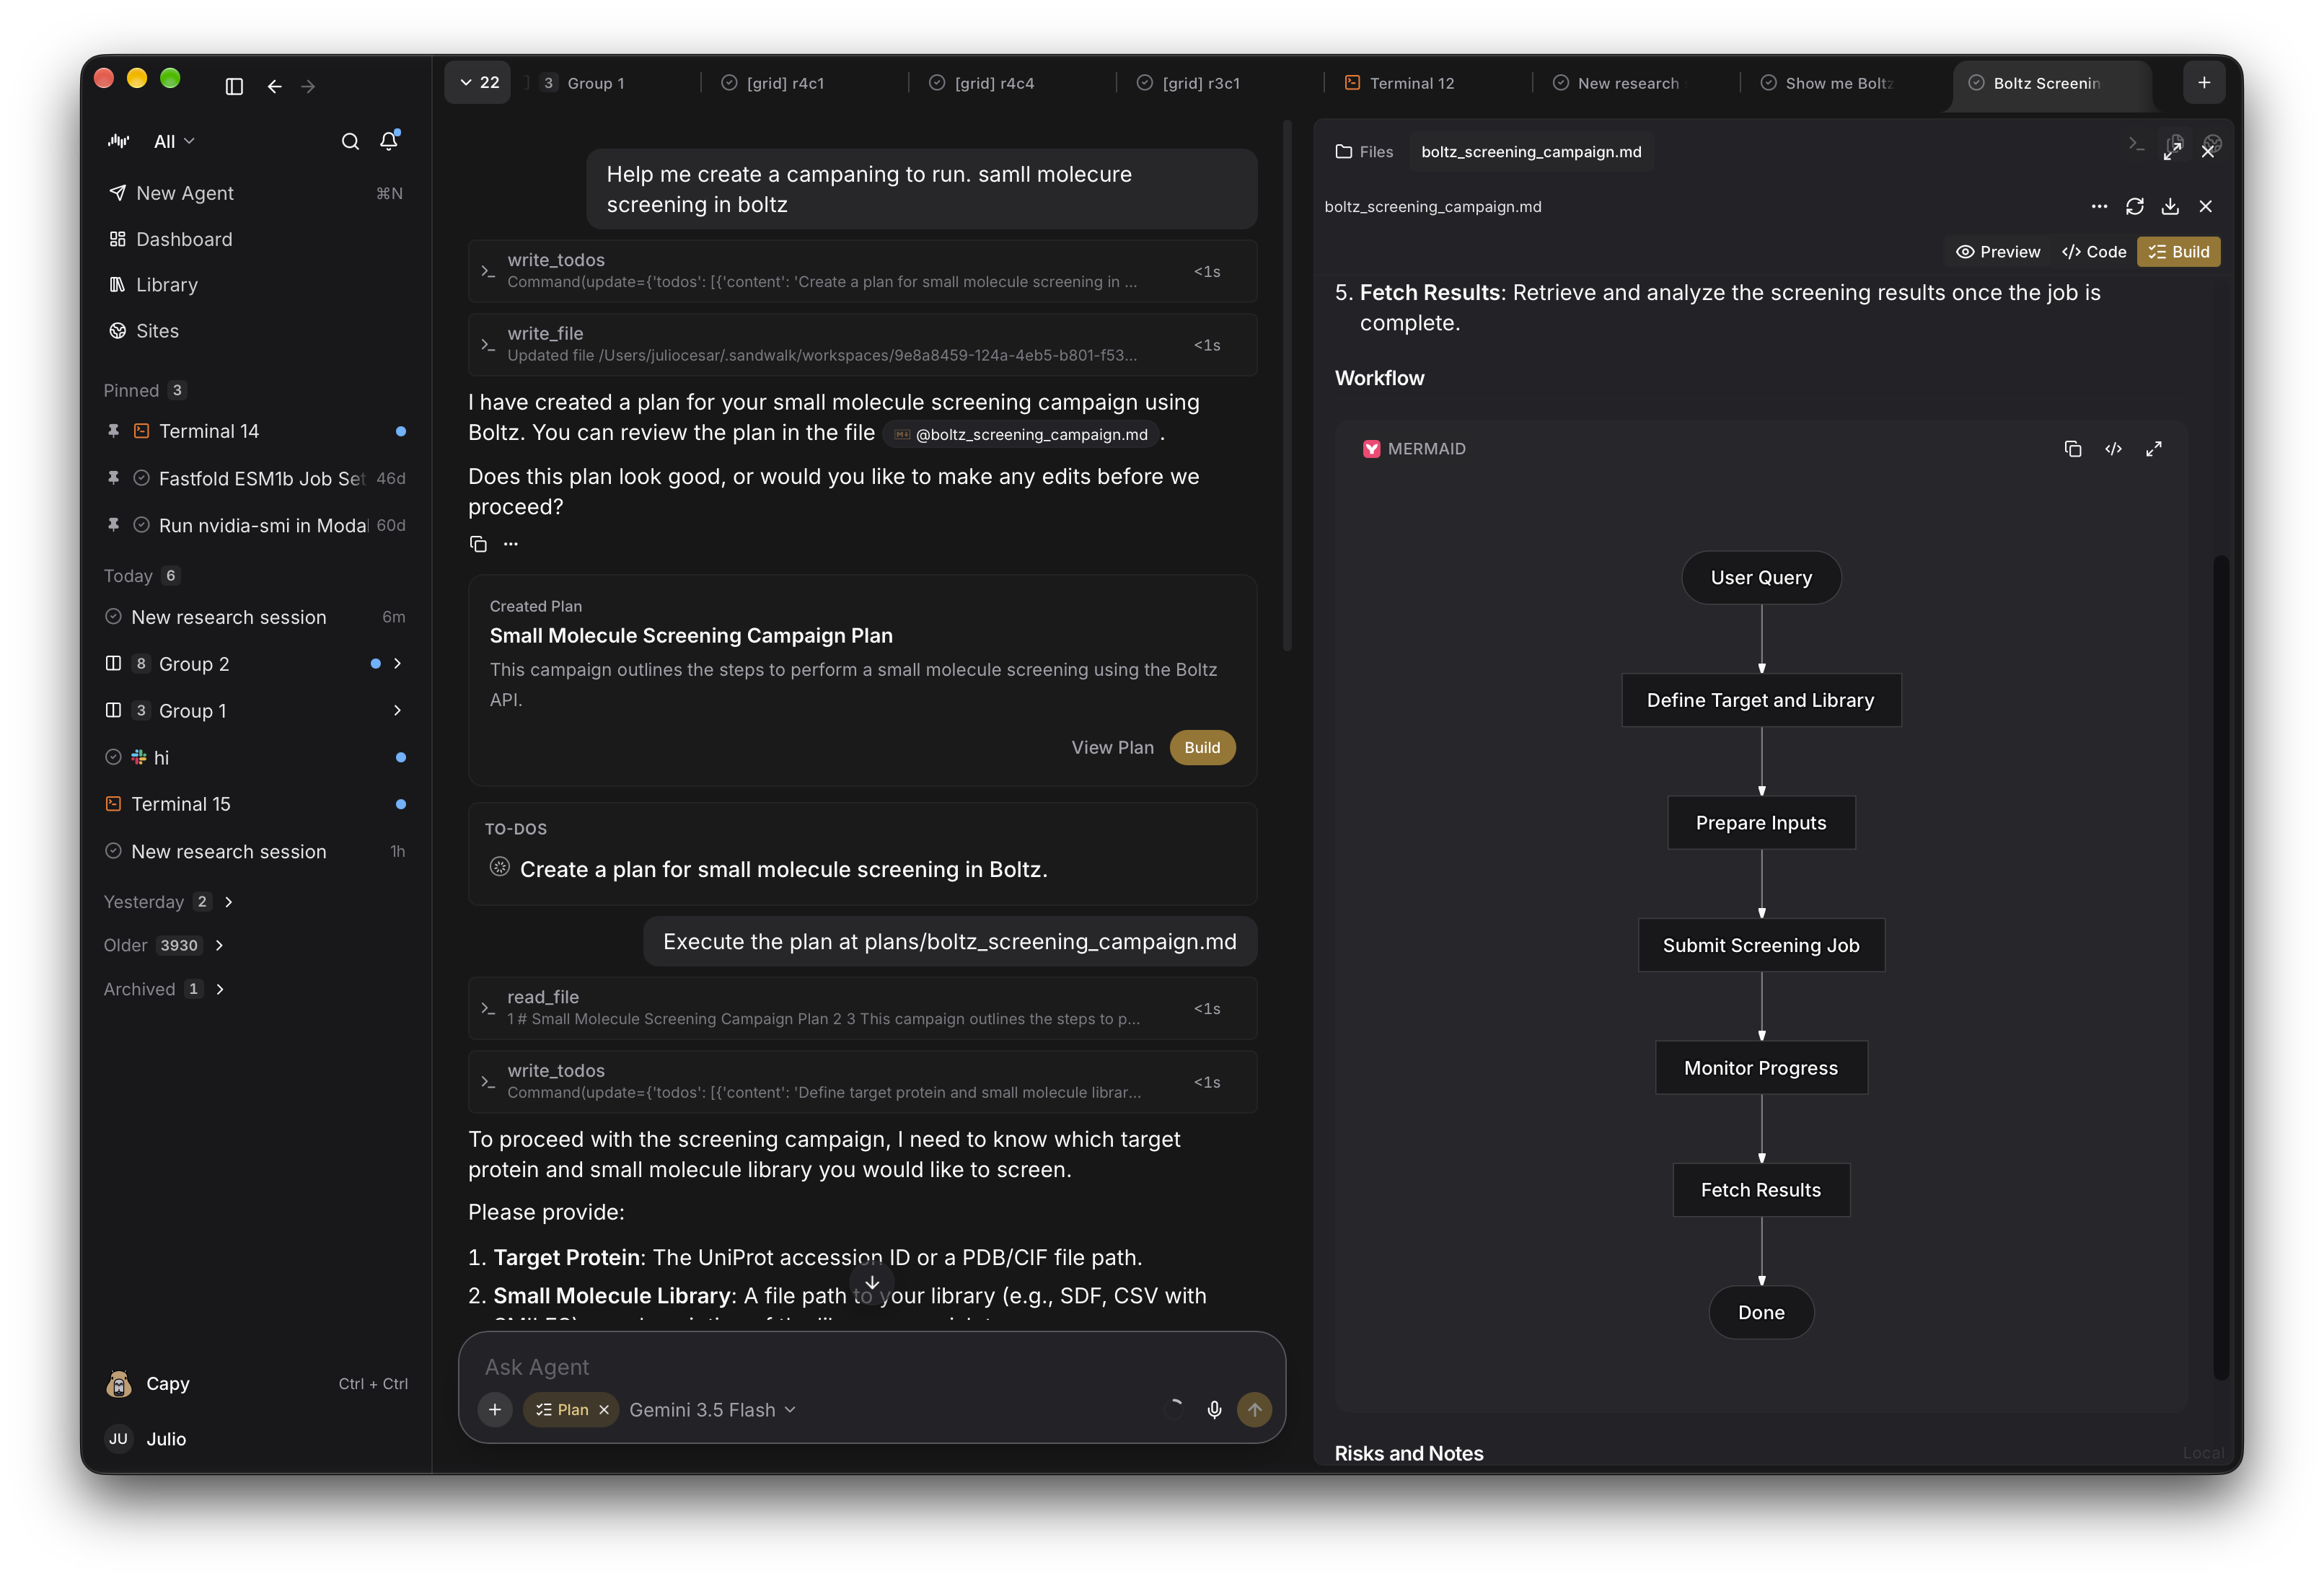Image resolution: width=2324 pixels, height=1581 pixels.
Task: Focus the Ask Agent input
Action: pyautogui.click(x=871, y=1367)
